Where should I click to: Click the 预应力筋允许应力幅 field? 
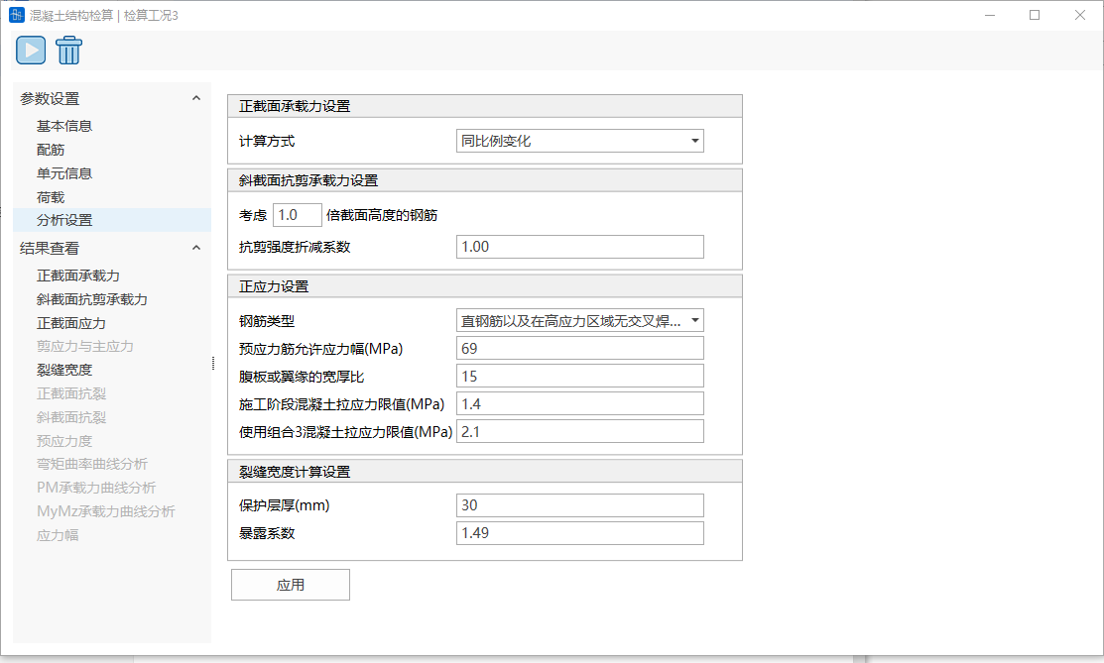(x=579, y=349)
